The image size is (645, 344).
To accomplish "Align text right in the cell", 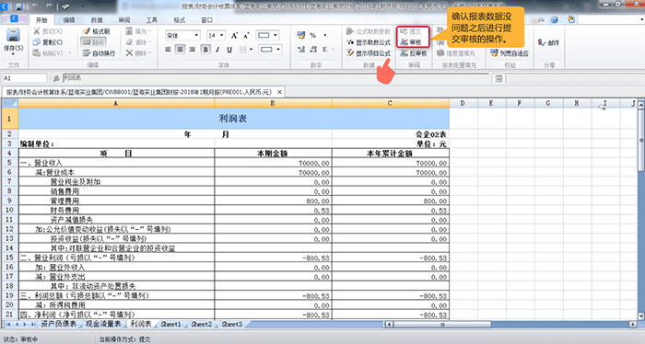I will click(x=192, y=50).
